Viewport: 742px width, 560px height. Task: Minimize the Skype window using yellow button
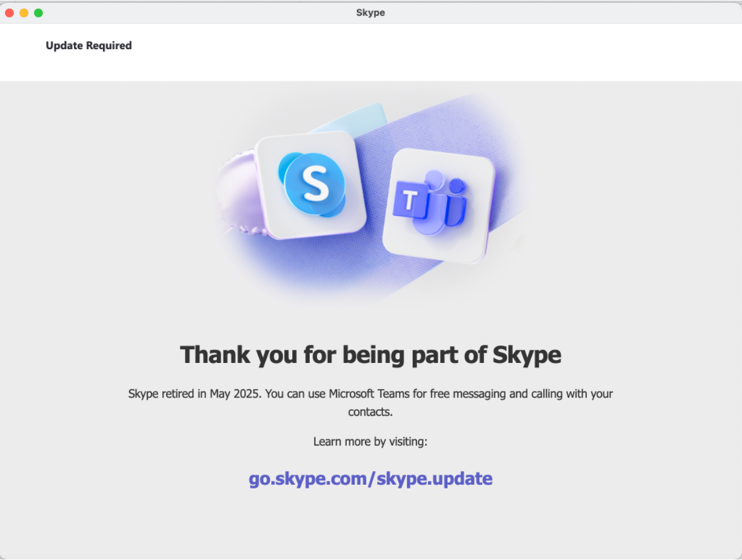point(24,13)
